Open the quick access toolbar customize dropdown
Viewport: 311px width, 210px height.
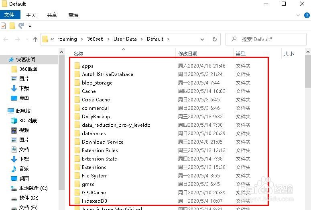30,26
